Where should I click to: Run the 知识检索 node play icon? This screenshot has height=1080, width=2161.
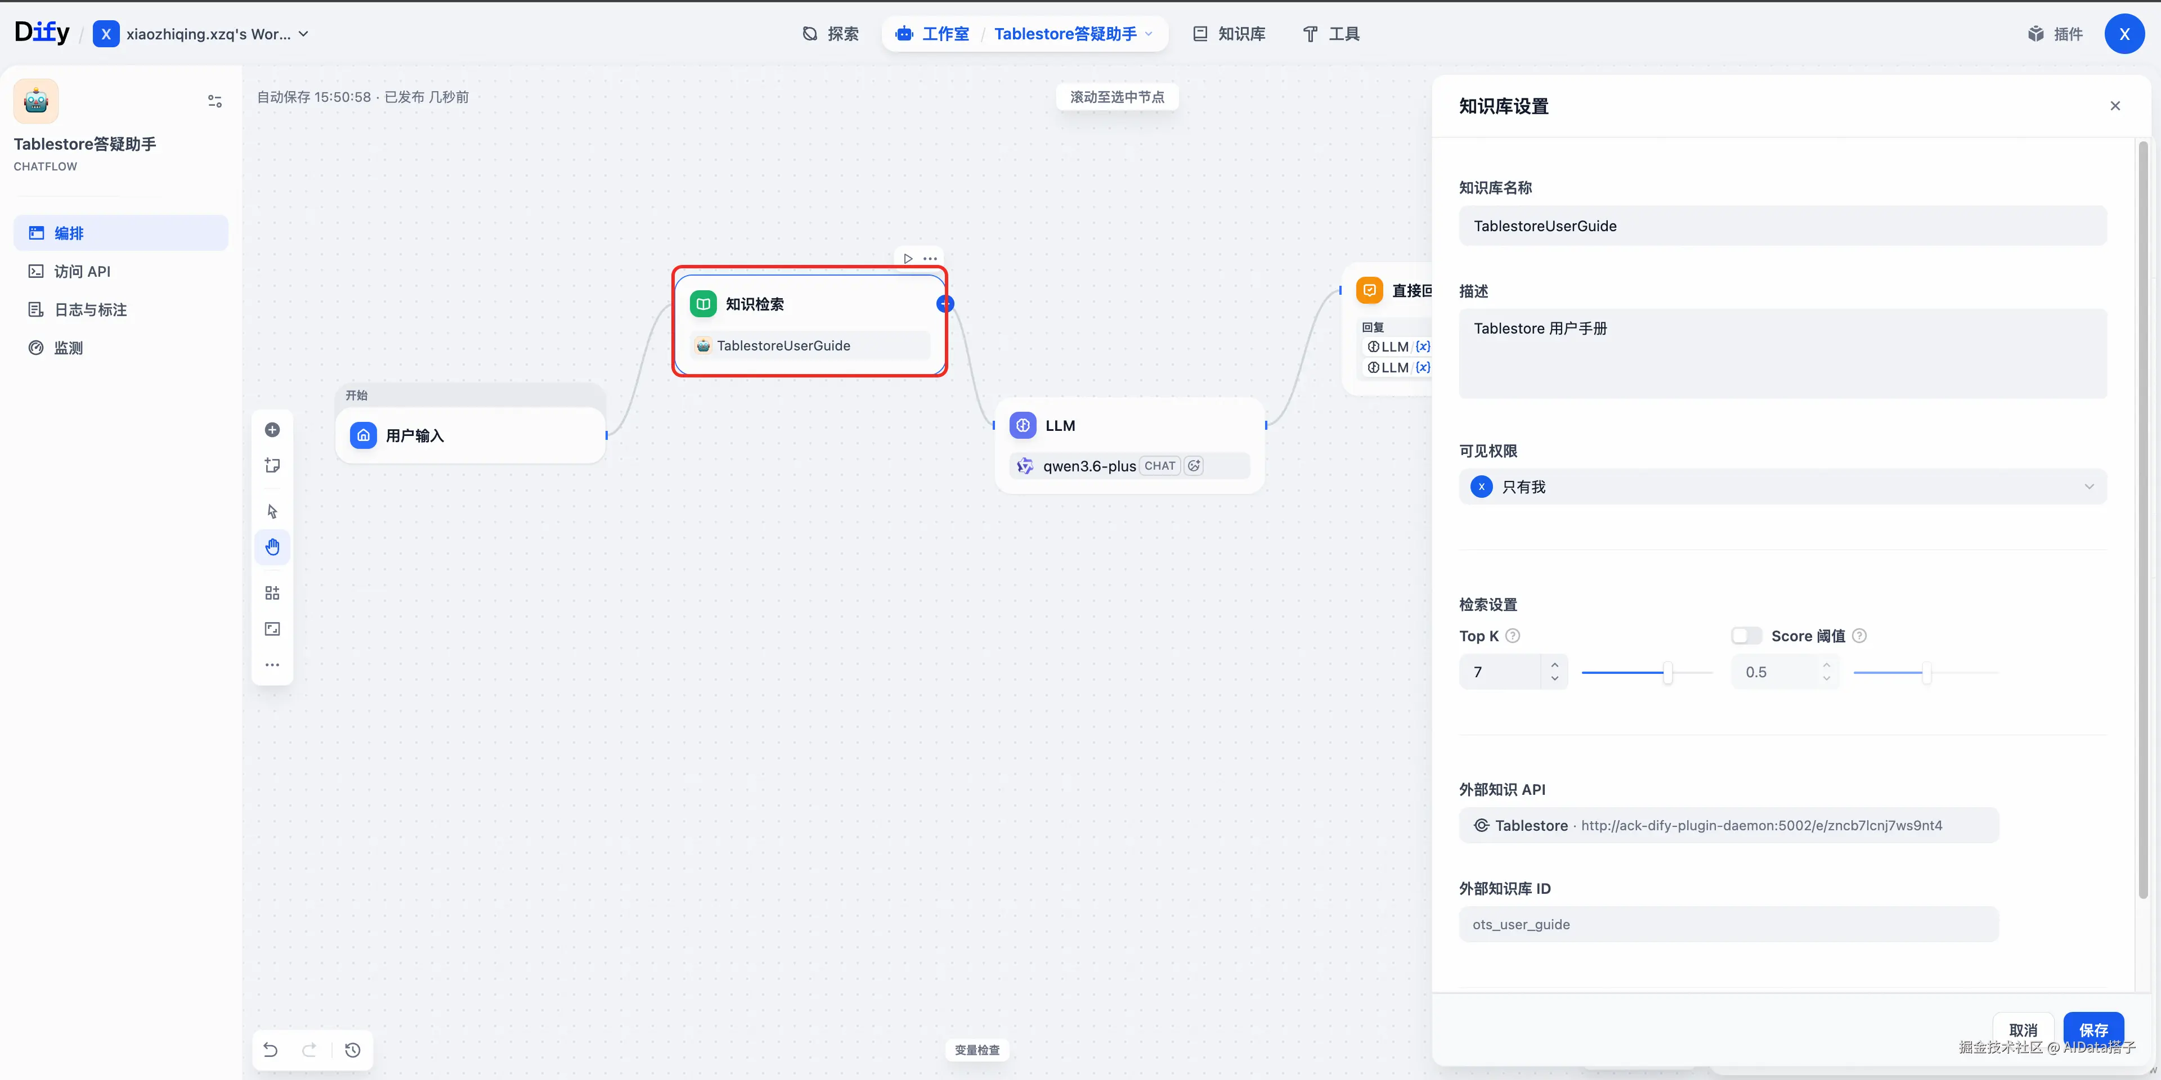(908, 258)
